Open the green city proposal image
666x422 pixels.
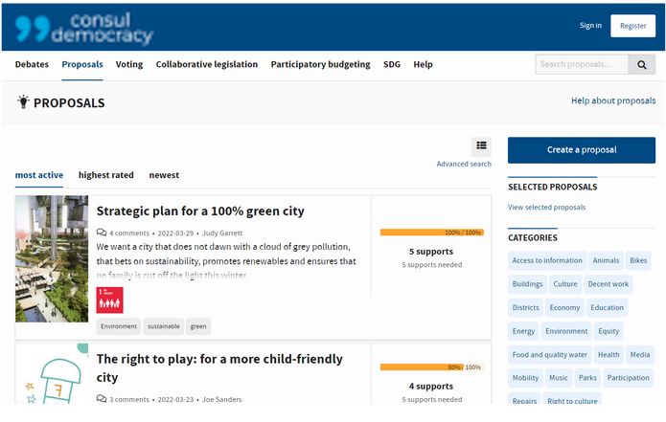click(52, 258)
